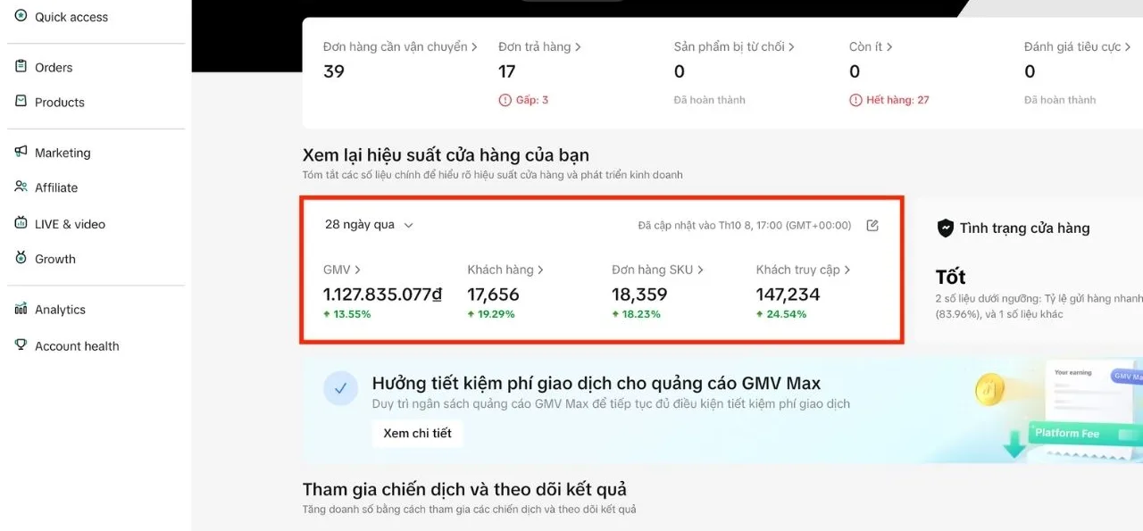Click the Growth medal icon
This screenshot has height=531, width=1143.
21,258
